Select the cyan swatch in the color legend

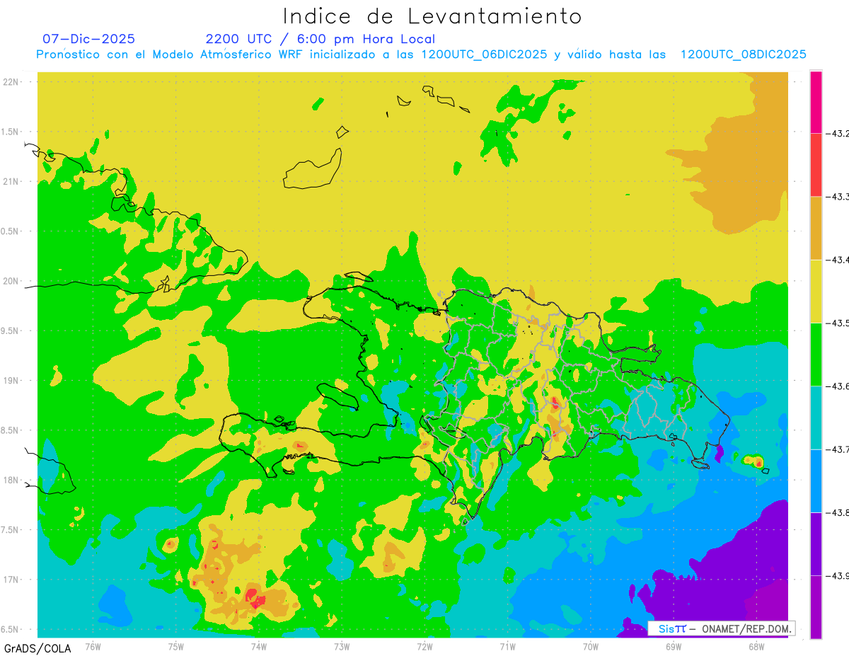pyautogui.click(x=816, y=418)
